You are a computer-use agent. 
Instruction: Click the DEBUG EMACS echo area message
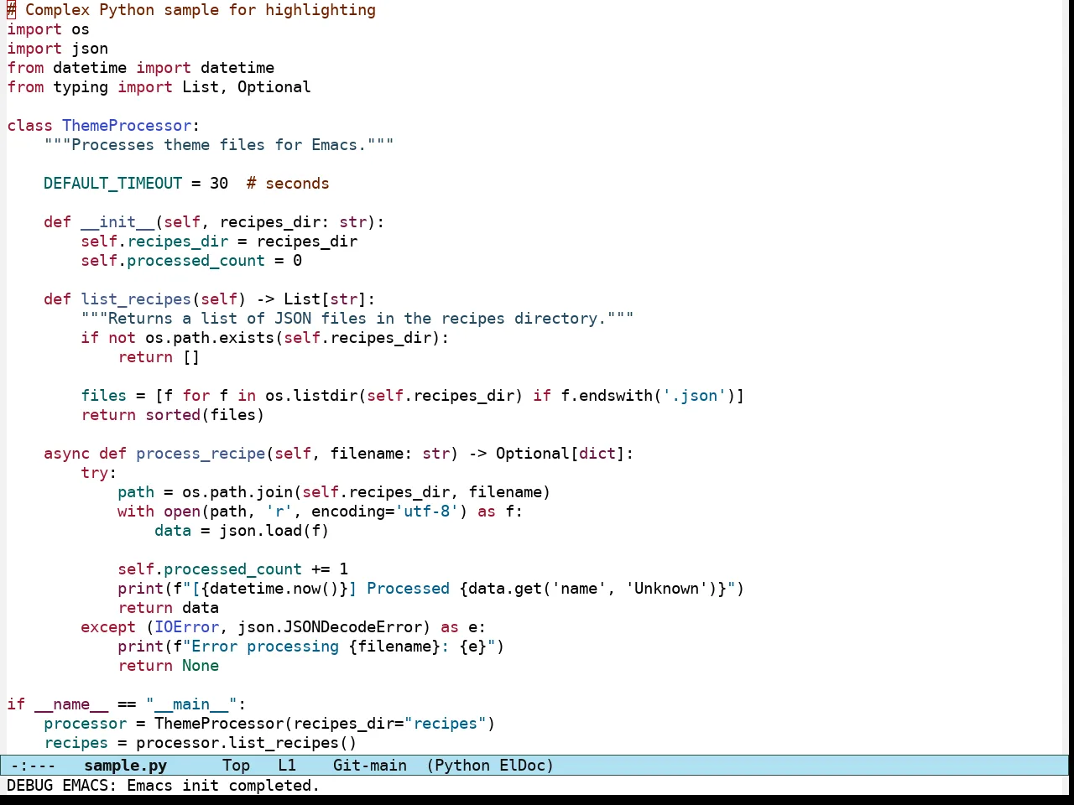point(164,786)
